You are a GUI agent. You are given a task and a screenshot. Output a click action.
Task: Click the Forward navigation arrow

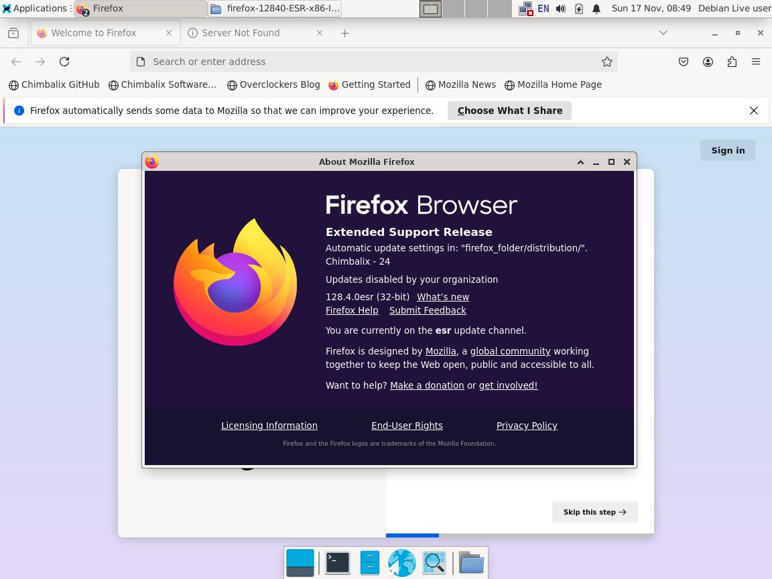40,62
